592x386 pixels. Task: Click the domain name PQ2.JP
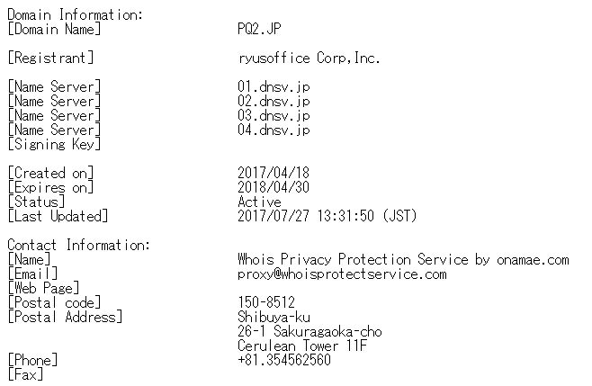pos(259,29)
